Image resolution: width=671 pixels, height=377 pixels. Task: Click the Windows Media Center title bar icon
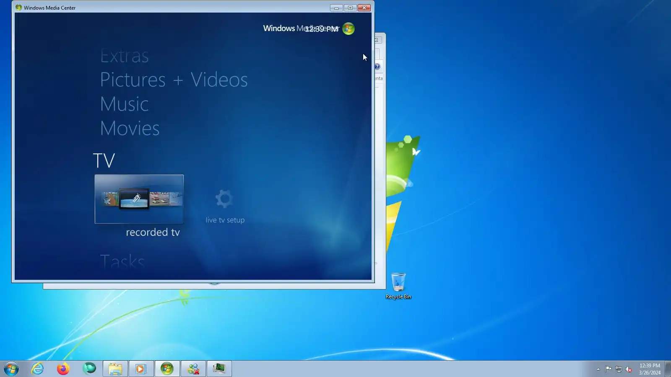(18, 8)
